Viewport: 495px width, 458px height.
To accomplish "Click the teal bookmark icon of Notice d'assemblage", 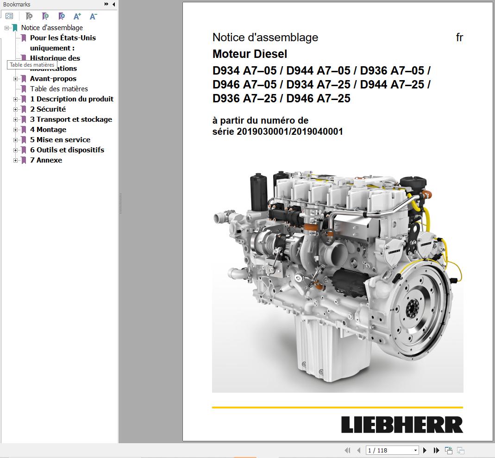I will click(x=15, y=28).
